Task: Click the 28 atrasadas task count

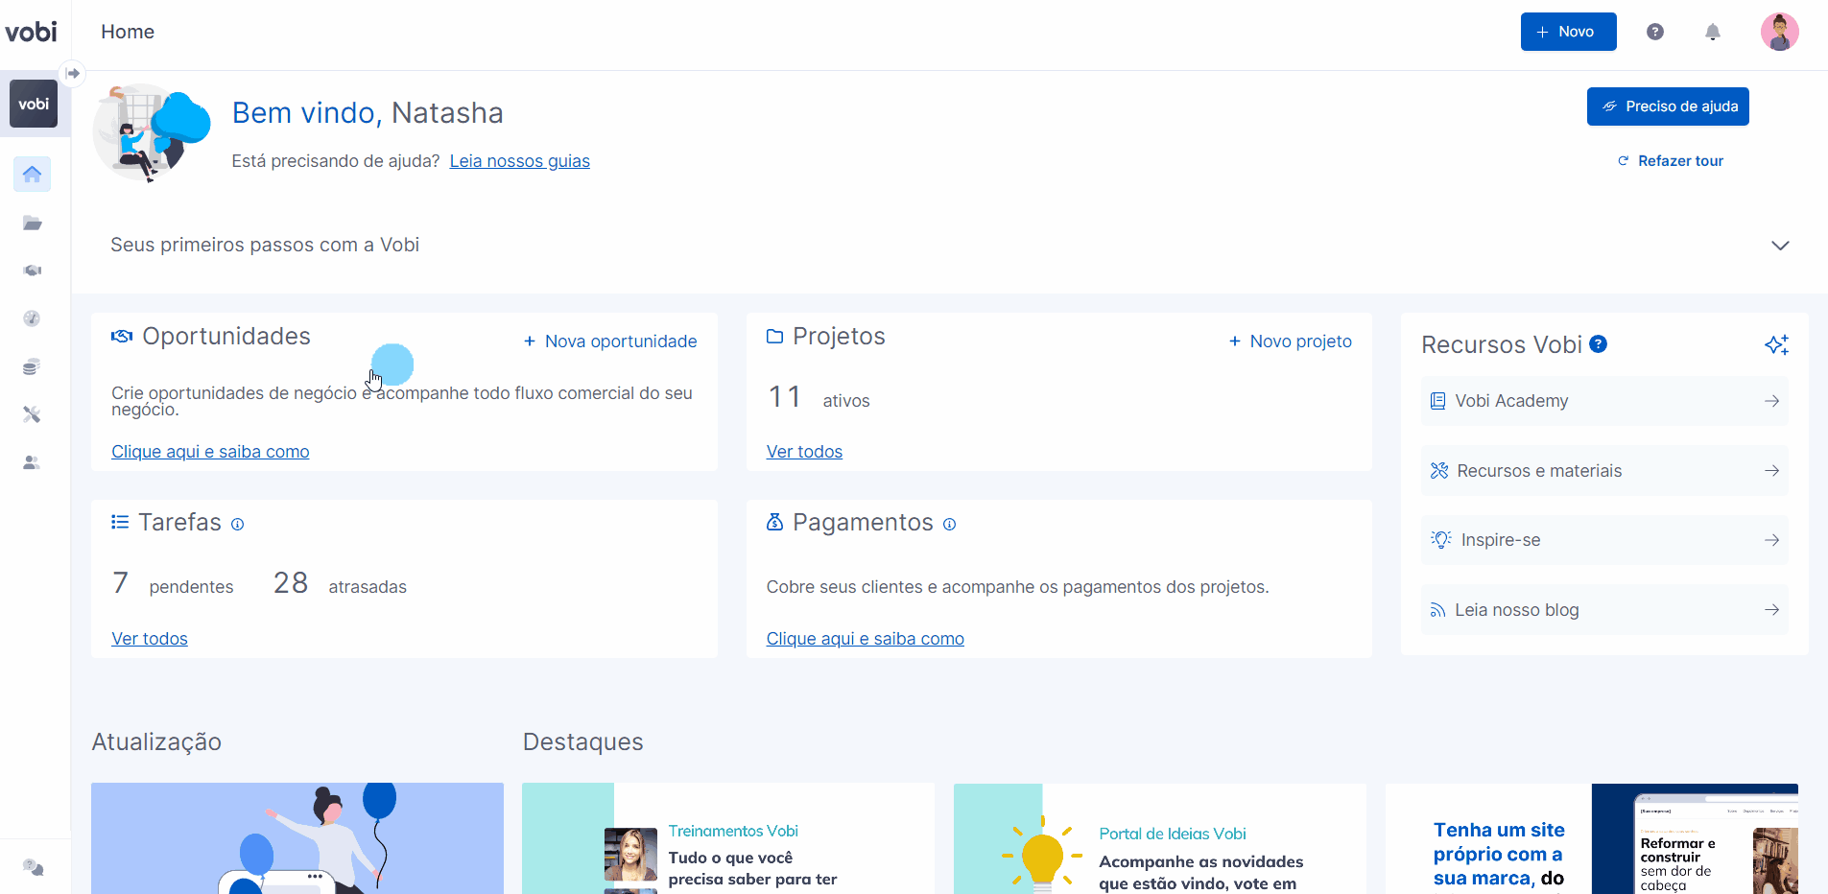Action: pyautogui.click(x=340, y=584)
